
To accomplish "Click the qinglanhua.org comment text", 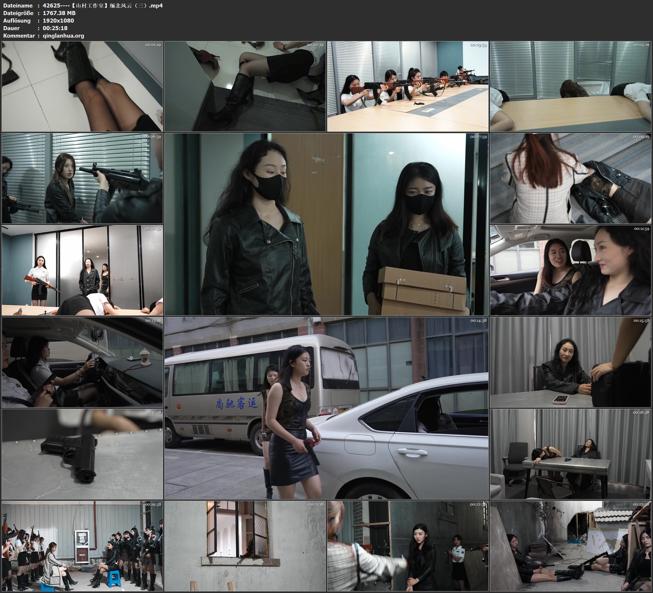I will pyautogui.click(x=63, y=35).
